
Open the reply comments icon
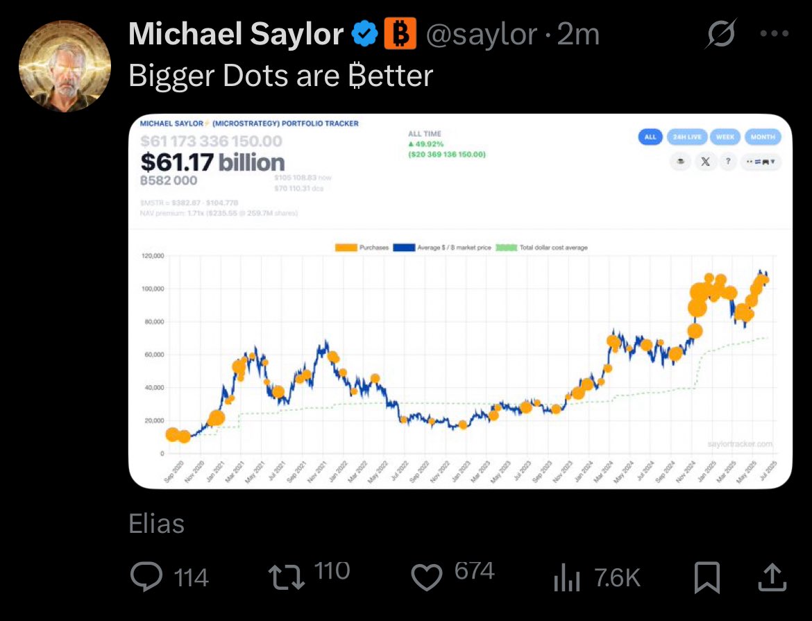(x=146, y=577)
